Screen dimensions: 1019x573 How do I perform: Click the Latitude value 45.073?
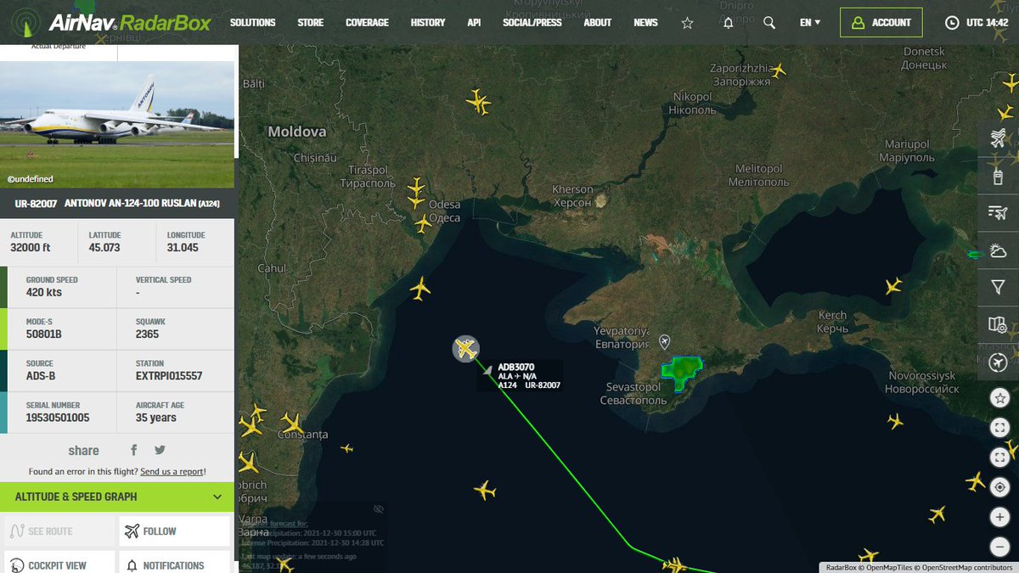click(x=104, y=248)
